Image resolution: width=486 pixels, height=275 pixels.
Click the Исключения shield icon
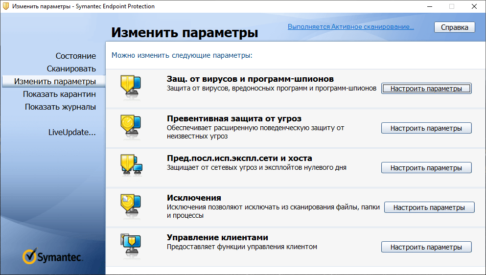131,205
